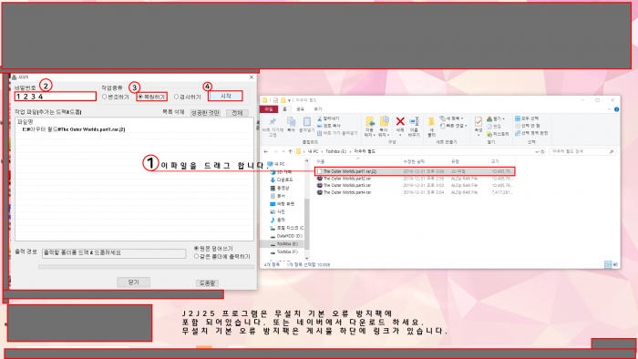Screen dimensions: 638x359
Task: Switch to the 공유 ribbon tab
Action: click(300, 109)
